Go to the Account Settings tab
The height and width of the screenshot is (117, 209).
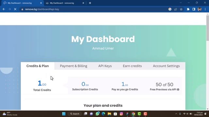click(x=166, y=66)
